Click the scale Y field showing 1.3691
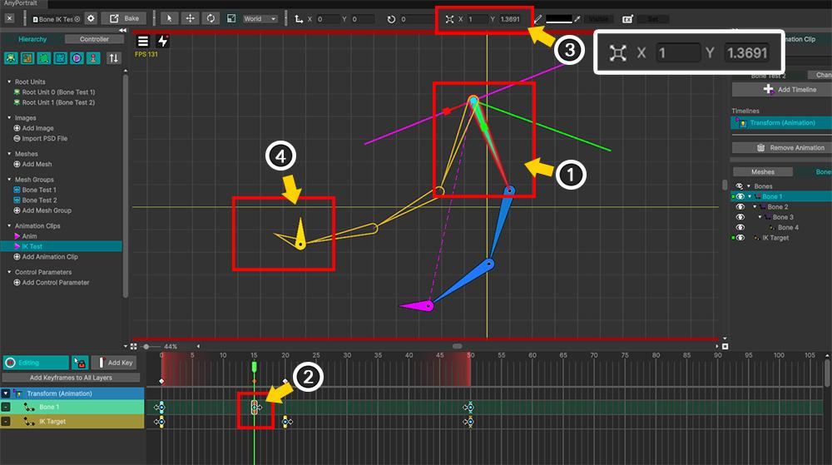This screenshot has width=832, height=465. (x=510, y=19)
